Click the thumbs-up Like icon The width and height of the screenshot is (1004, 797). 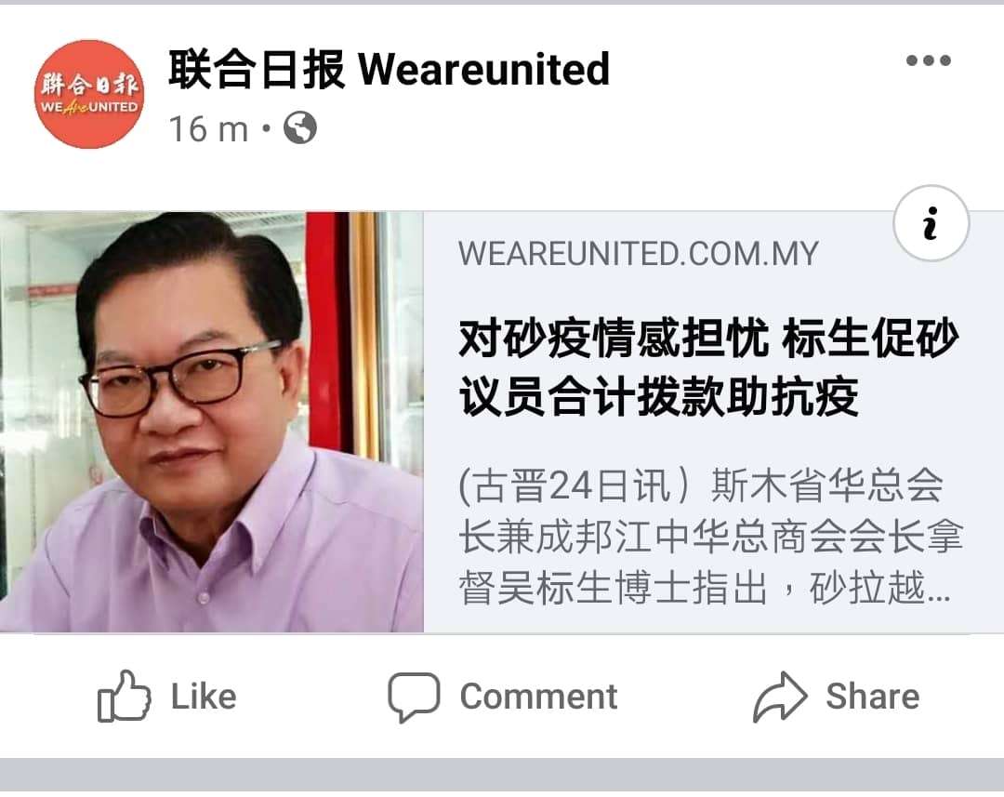[124, 696]
